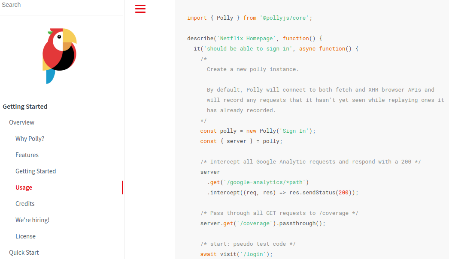Image resolution: width=449 pixels, height=259 pixels.
Task: Select Getting Started under the Overview section
Action: pos(36,171)
